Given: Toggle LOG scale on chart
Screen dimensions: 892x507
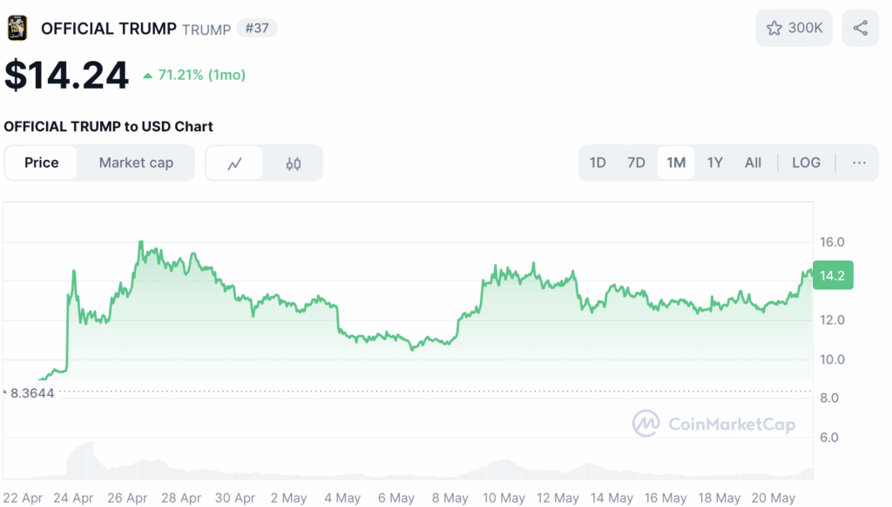Looking at the screenshot, I should 806,163.
